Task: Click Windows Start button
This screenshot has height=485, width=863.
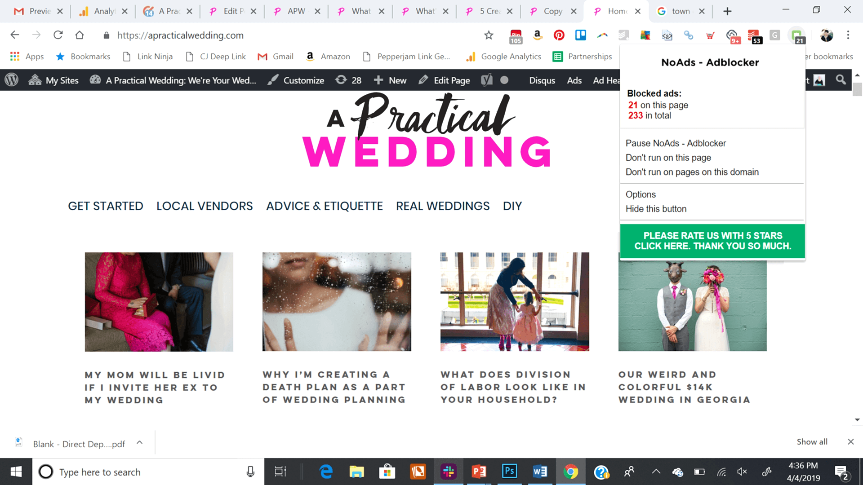Action: 16,472
